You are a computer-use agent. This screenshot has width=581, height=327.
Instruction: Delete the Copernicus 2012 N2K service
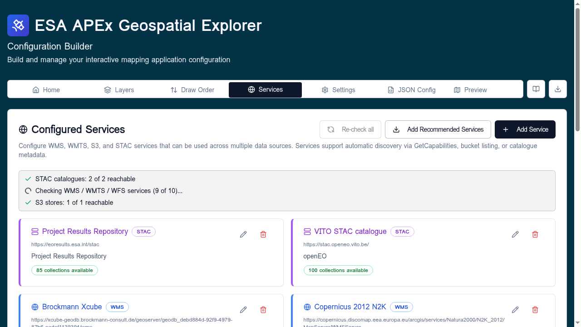(x=535, y=310)
